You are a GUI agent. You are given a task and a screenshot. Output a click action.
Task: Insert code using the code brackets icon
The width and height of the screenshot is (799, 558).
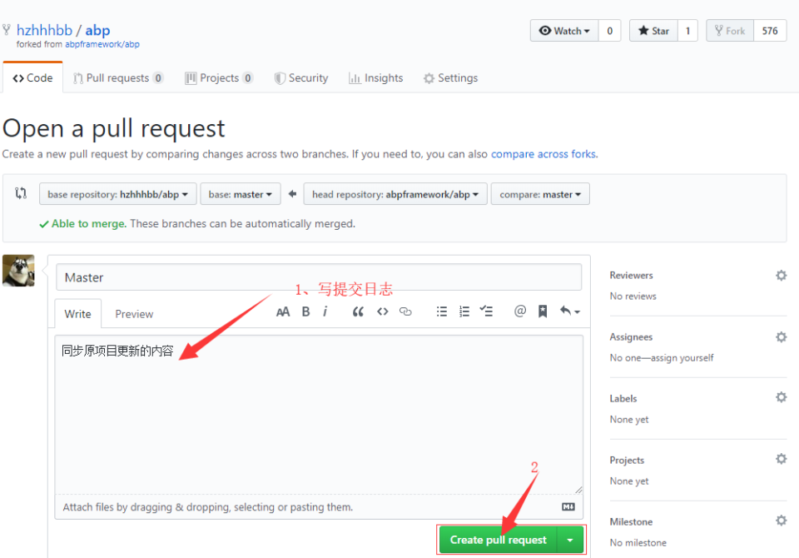point(382,311)
